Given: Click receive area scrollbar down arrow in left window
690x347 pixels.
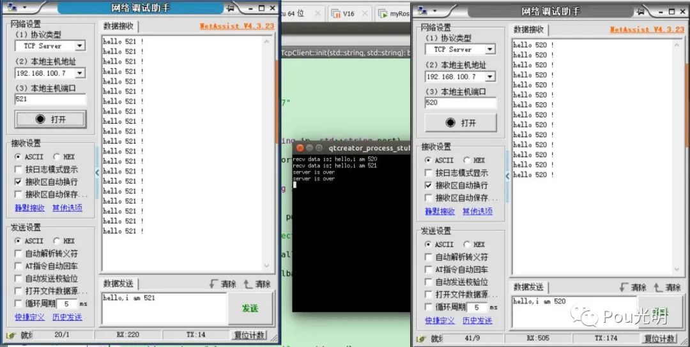Looking at the screenshot, I should (266, 266).
